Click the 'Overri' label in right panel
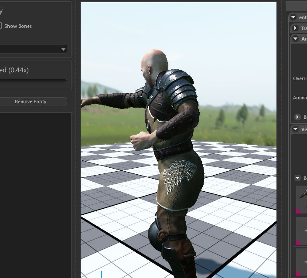This screenshot has height=278, width=307. coord(300,78)
